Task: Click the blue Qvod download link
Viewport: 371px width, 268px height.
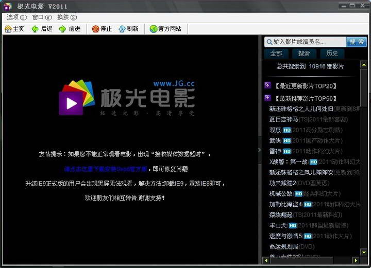Action: [106, 169]
